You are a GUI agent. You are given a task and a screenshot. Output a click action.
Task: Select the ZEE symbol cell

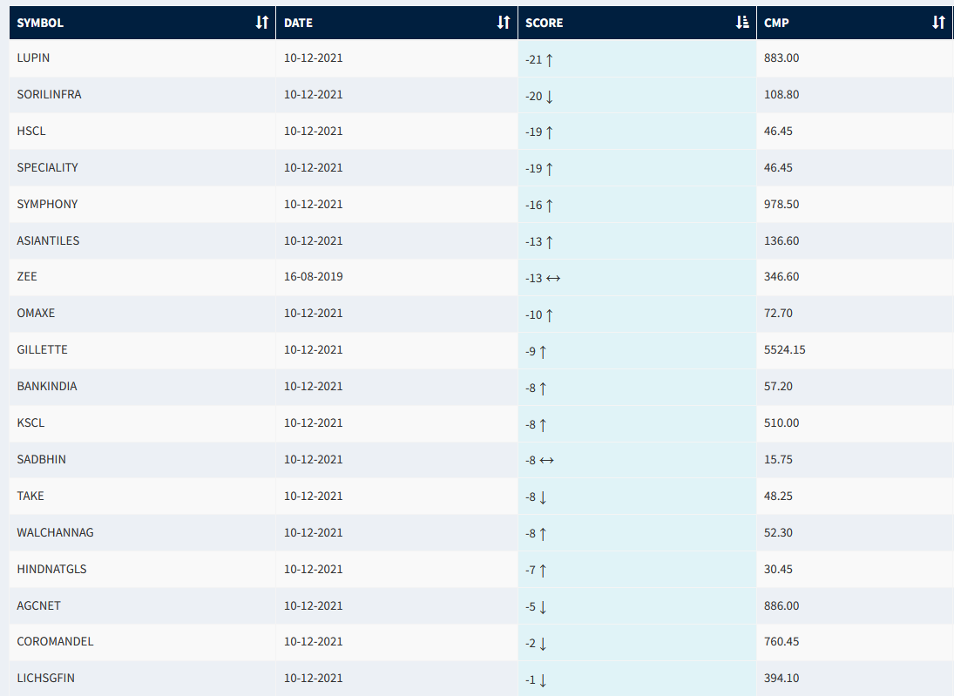142,277
